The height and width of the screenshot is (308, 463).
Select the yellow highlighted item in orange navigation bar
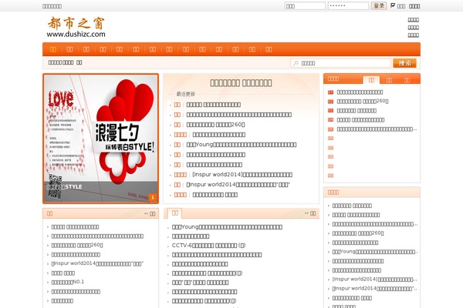click(53, 49)
